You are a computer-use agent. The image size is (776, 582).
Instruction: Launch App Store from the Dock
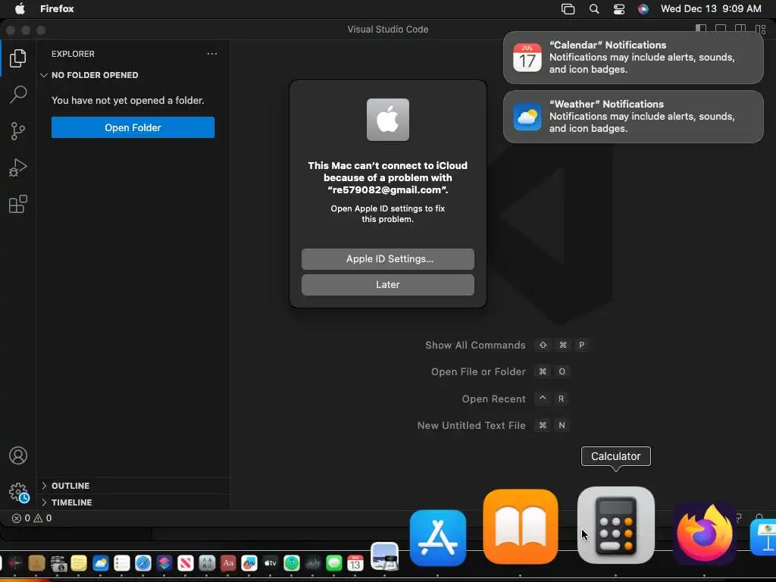[437, 538]
